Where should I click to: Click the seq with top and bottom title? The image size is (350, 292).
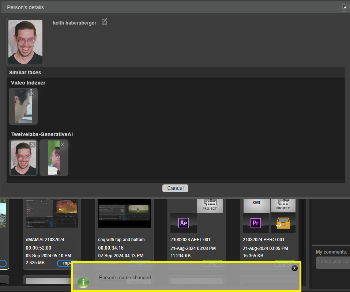point(124,240)
